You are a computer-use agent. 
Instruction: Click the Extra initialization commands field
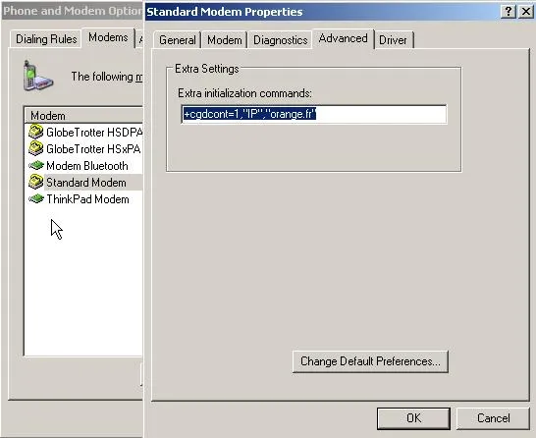(x=314, y=114)
